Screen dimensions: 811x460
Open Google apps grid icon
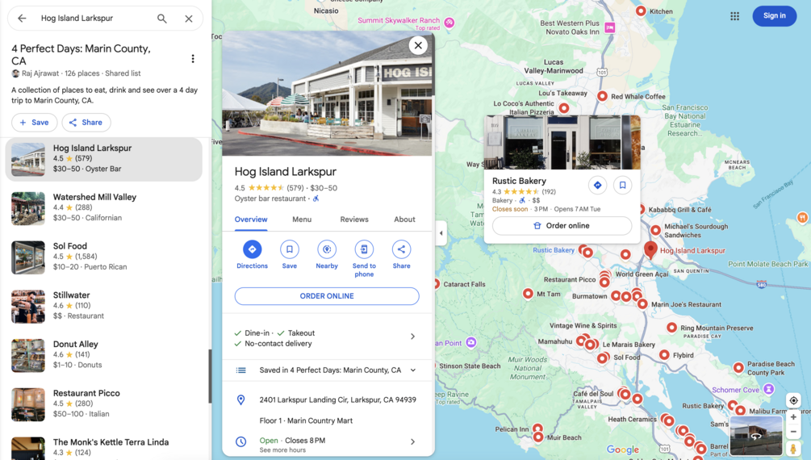pos(734,16)
